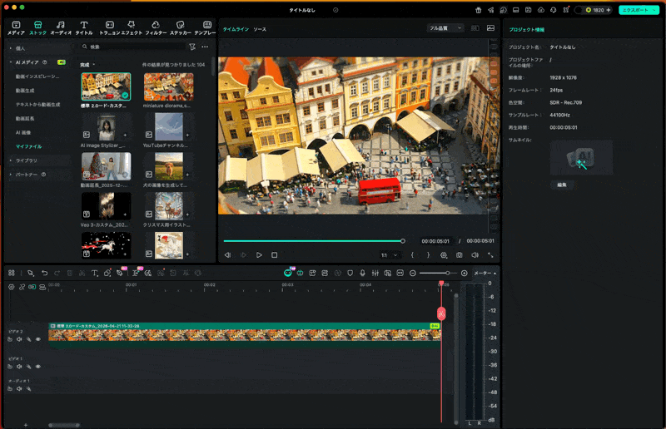666x429 pixels.
Task: Open the 1:1 preview zoom dropdown
Action: coord(389,255)
